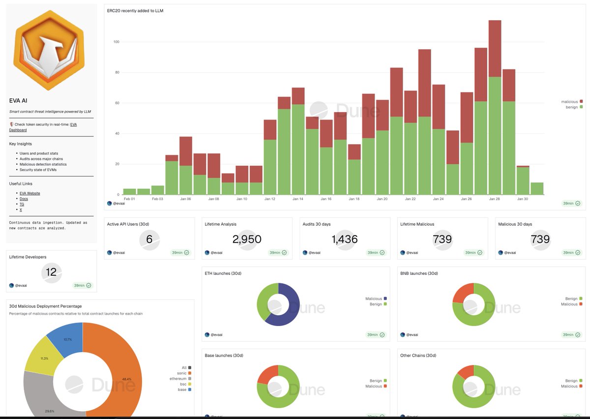590x419 pixels.
Task: Click the 39min refresh badge on ERC20 chart
Action: (571, 203)
